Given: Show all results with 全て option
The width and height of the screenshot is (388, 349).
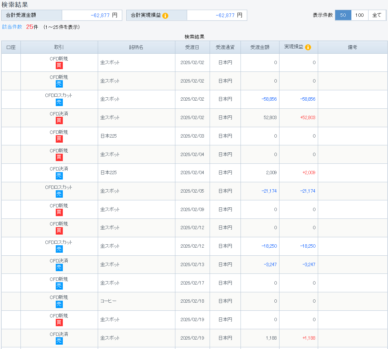Looking at the screenshot, I should [x=377, y=15].
